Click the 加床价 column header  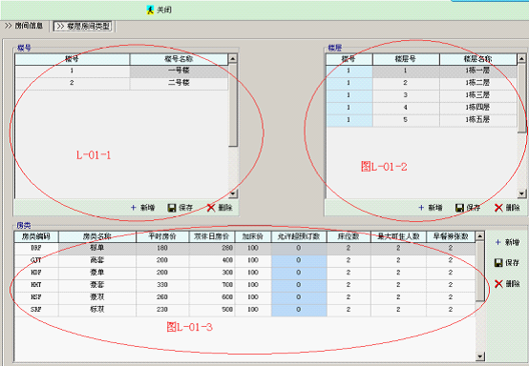(253, 236)
